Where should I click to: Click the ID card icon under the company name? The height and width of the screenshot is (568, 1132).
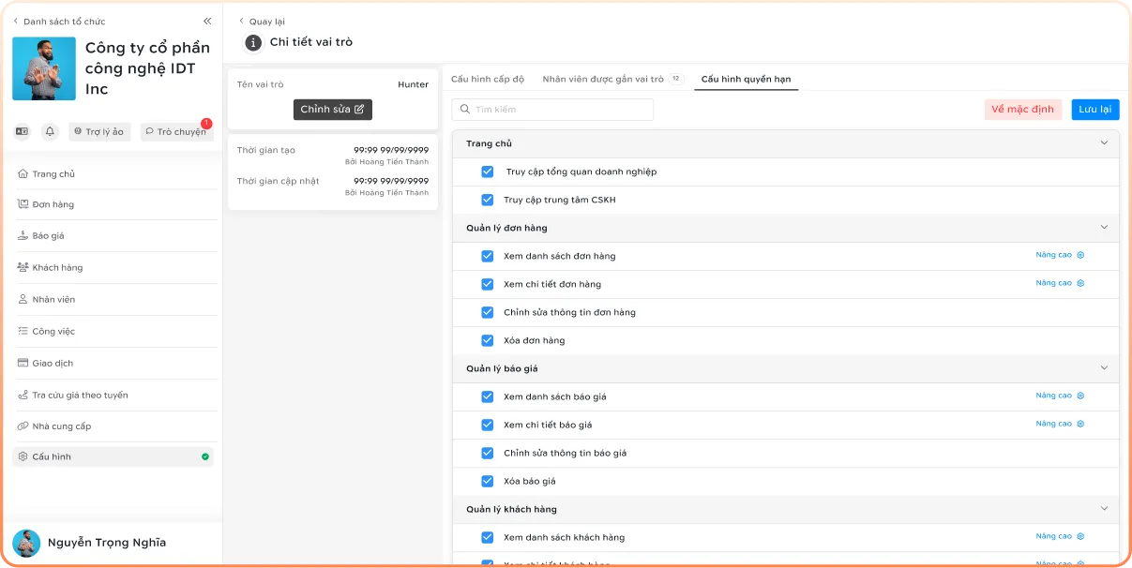tap(22, 132)
